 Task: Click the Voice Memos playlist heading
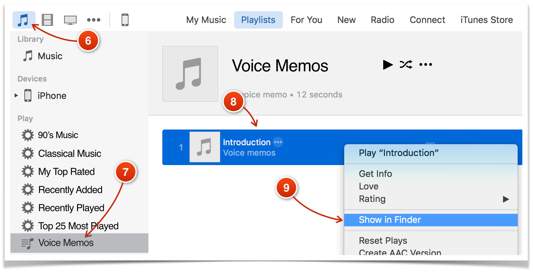[280, 66]
